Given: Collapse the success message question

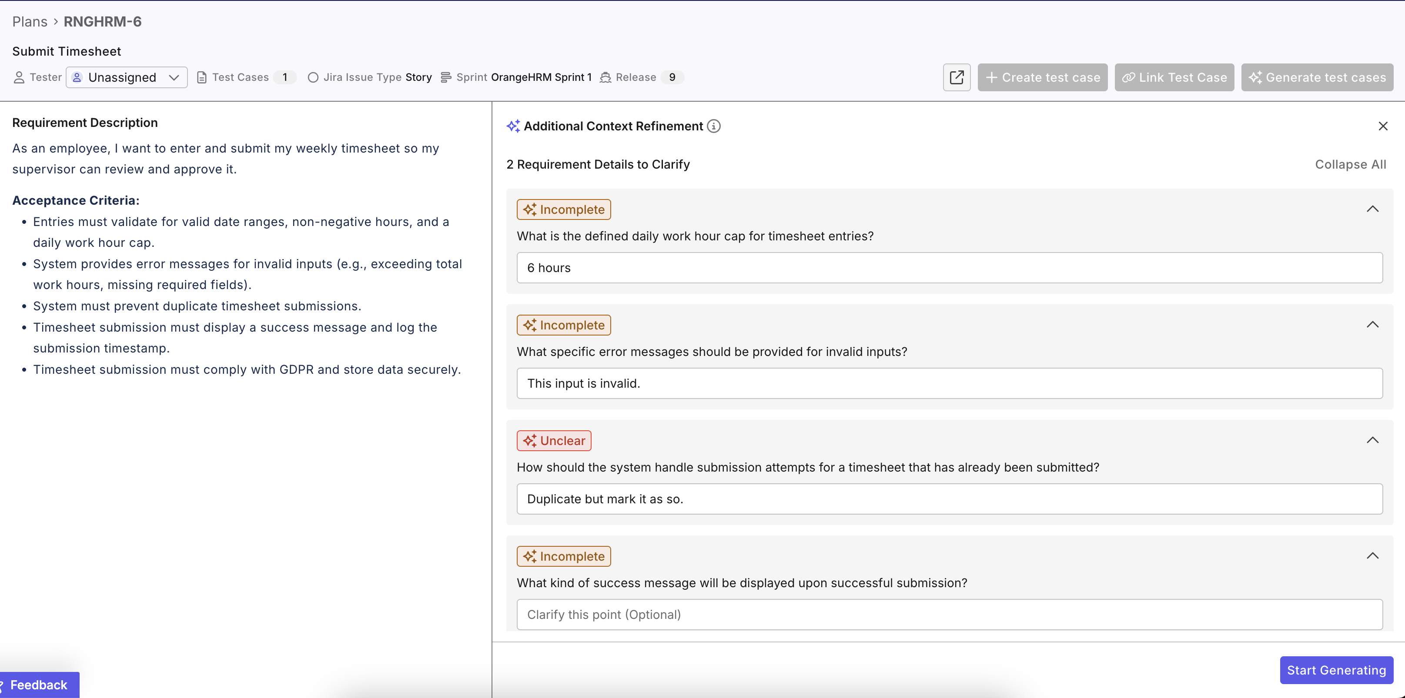Looking at the screenshot, I should (x=1373, y=556).
